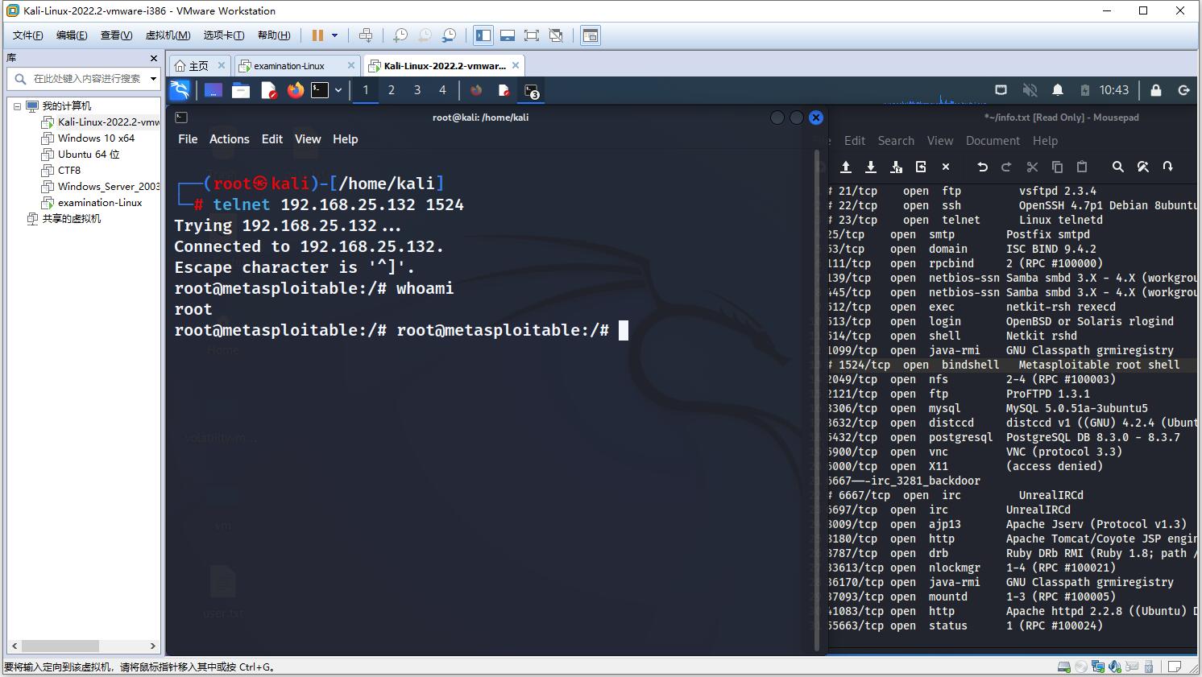
Task: Switch to workspace 2 in the Kali panel
Action: [x=392, y=90]
